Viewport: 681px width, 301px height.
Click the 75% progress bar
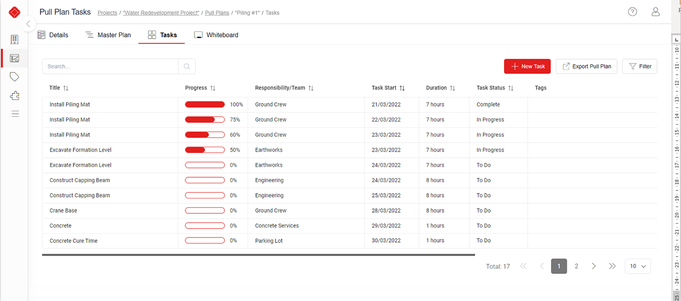205,120
